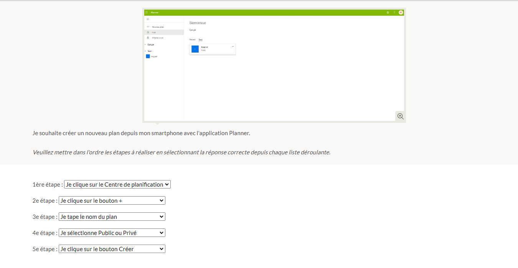The height and width of the screenshot is (268, 518).
Task: Click the magnifier zoom icon on the image
Action: (x=400, y=116)
